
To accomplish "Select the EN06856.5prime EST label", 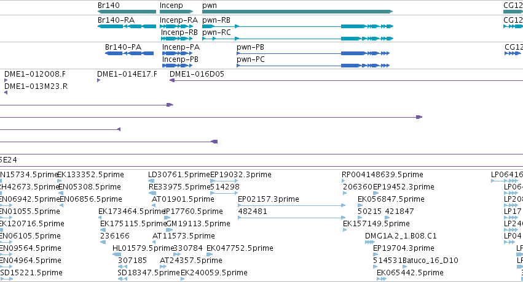I will (91, 199).
